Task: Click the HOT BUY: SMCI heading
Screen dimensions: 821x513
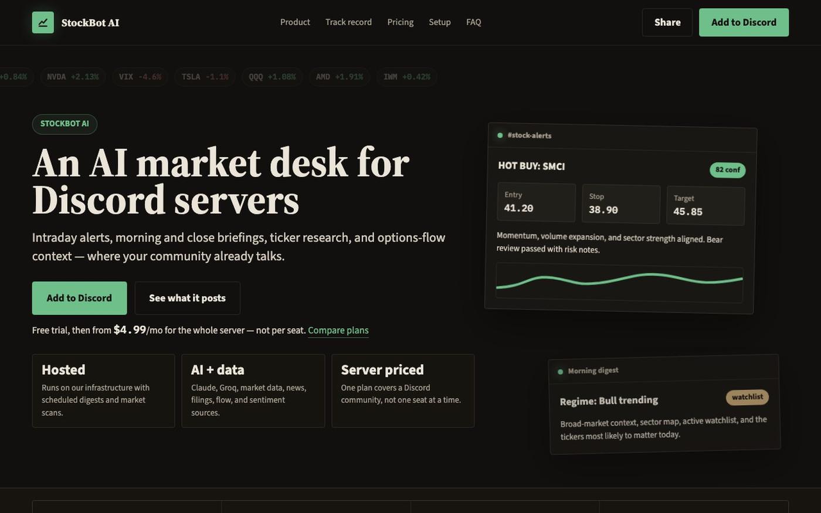Action: point(531,166)
